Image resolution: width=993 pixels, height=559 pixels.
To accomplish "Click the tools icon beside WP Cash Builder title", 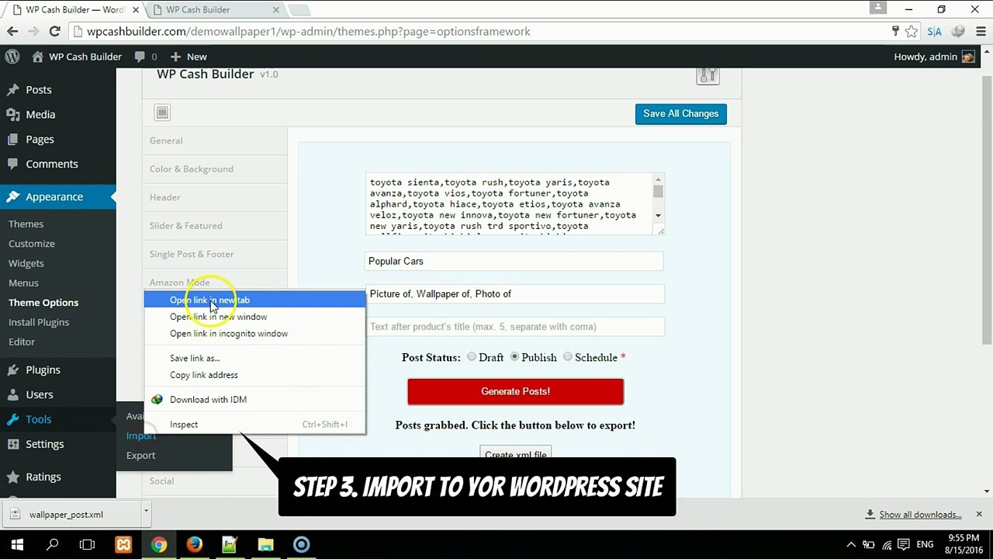I will [708, 75].
